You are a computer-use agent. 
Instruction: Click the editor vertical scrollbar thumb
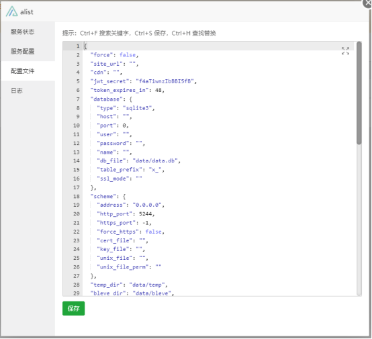[359, 93]
